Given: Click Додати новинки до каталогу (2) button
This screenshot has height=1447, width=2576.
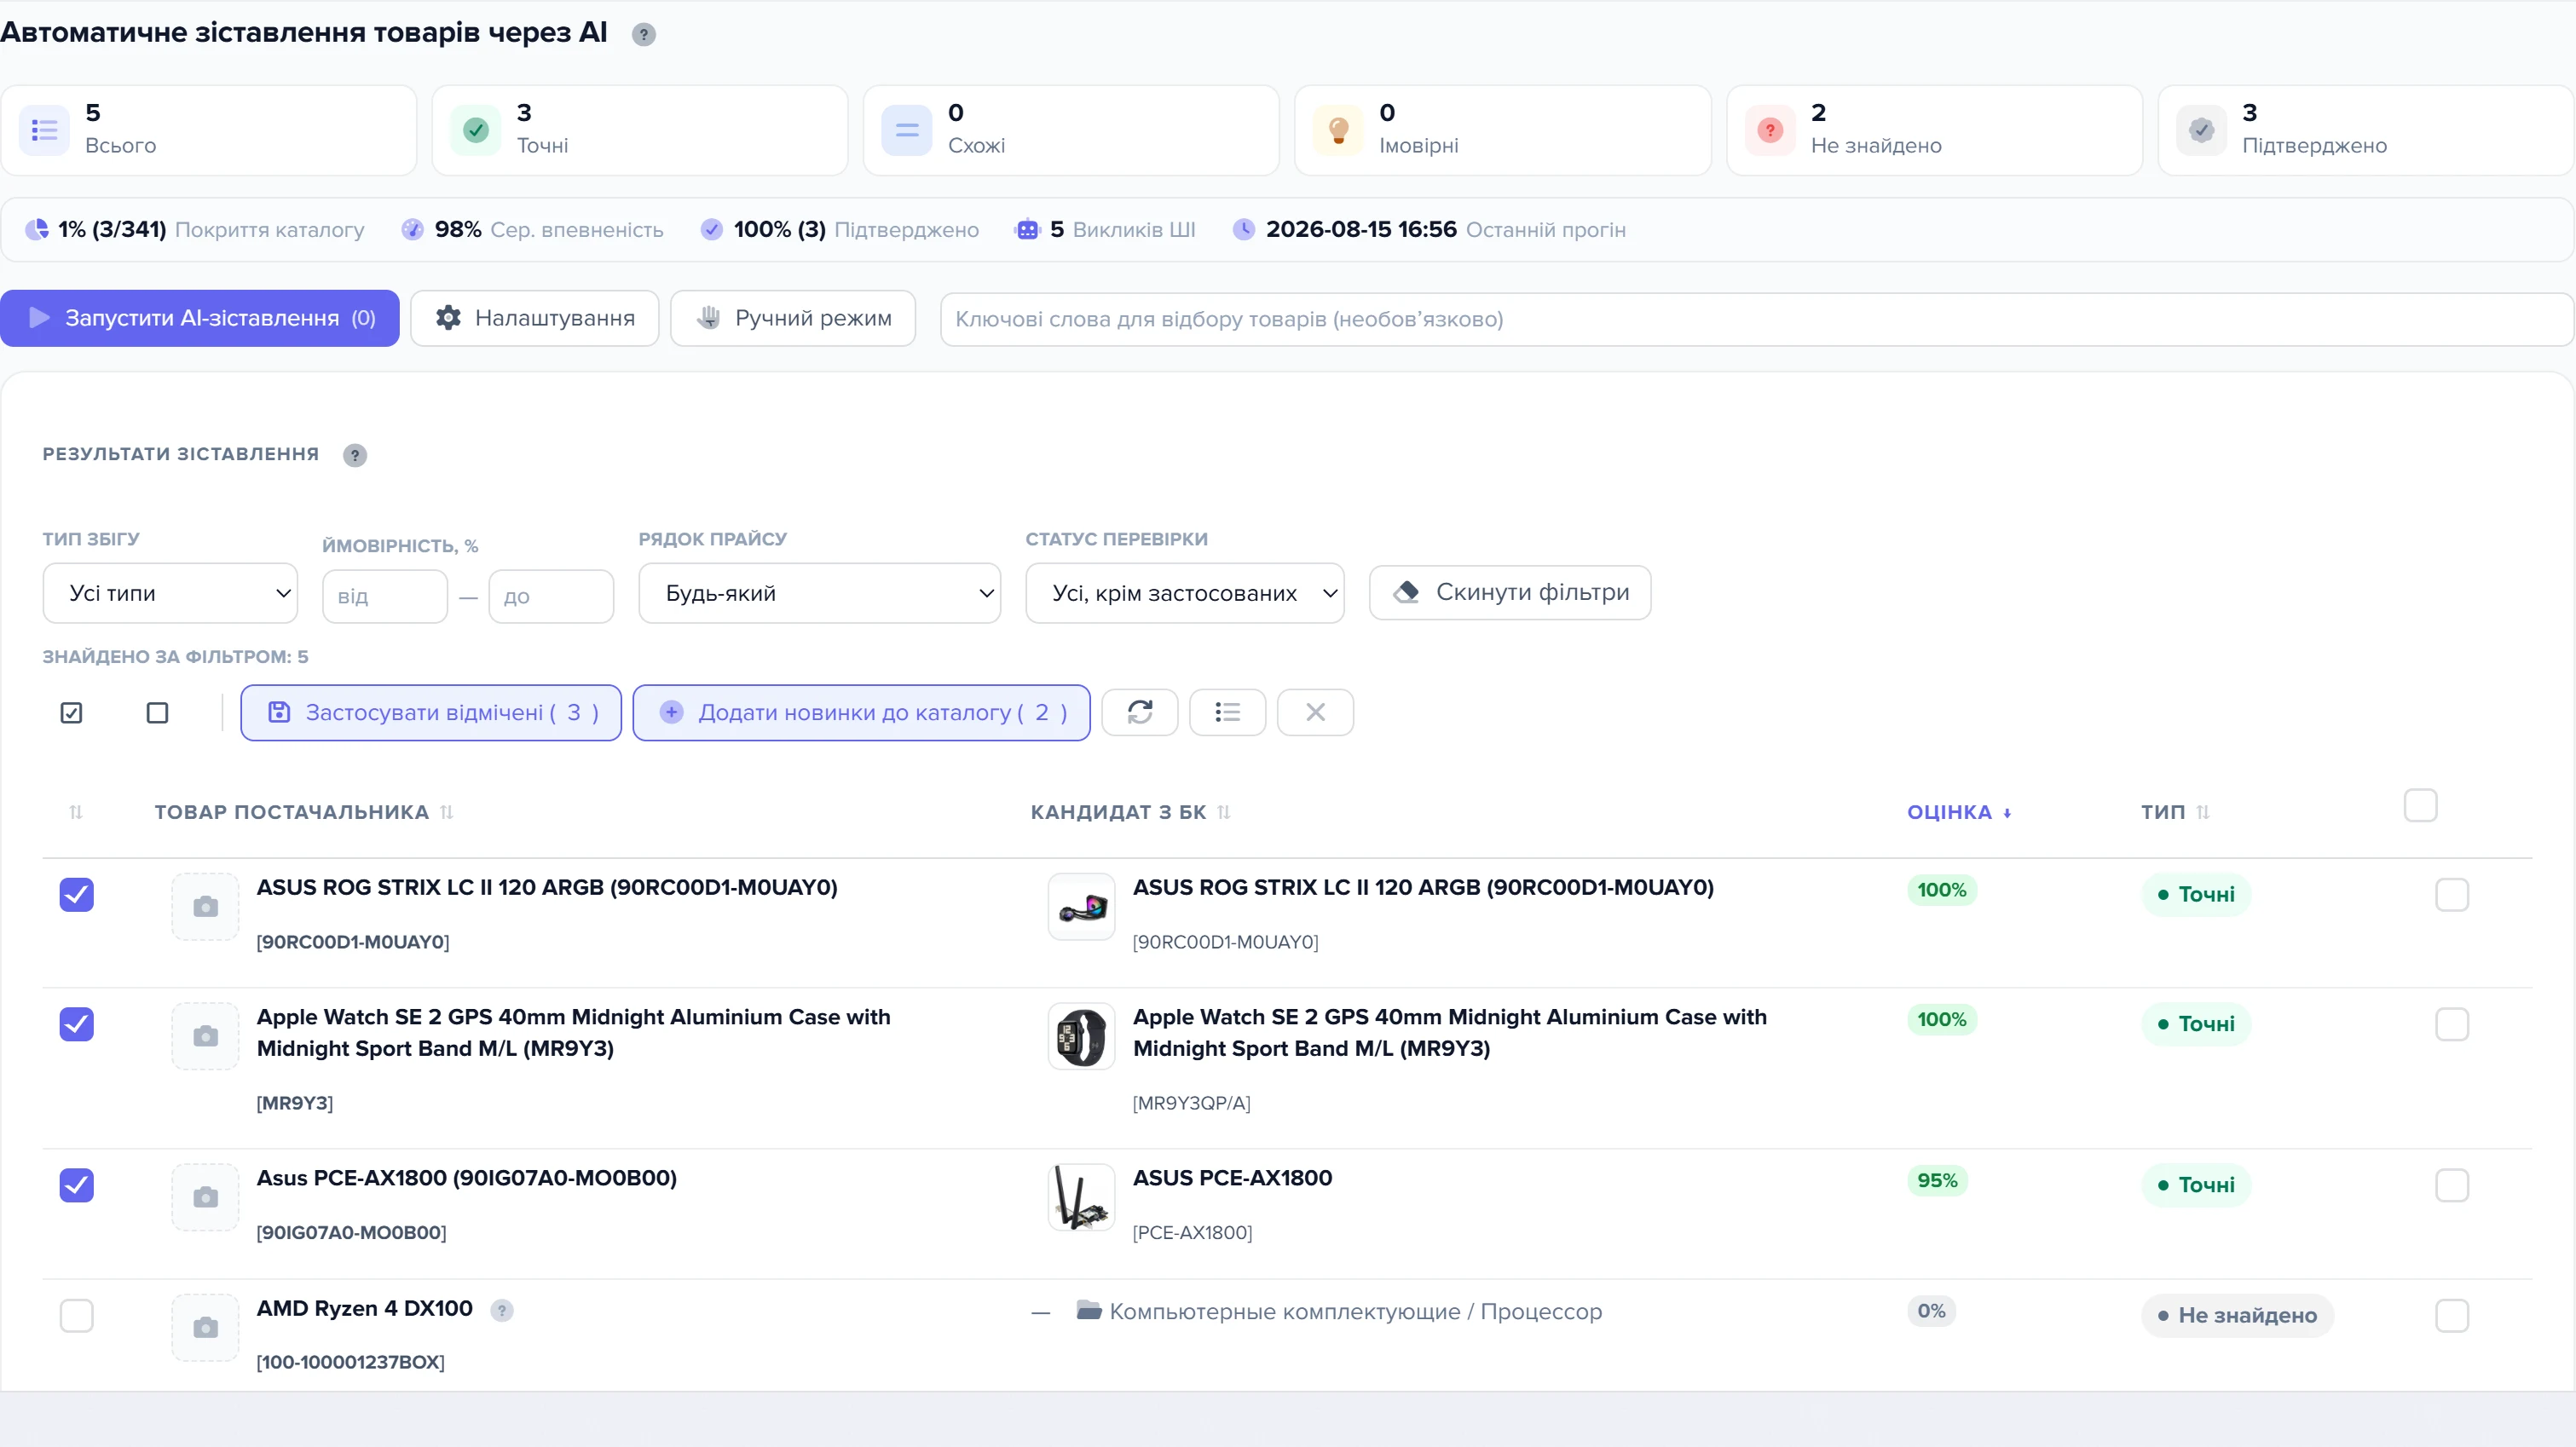Looking at the screenshot, I should coord(862,712).
